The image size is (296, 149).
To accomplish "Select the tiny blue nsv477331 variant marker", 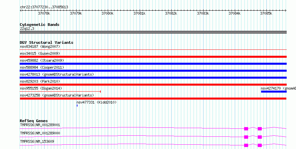I will (x=77, y=106).
